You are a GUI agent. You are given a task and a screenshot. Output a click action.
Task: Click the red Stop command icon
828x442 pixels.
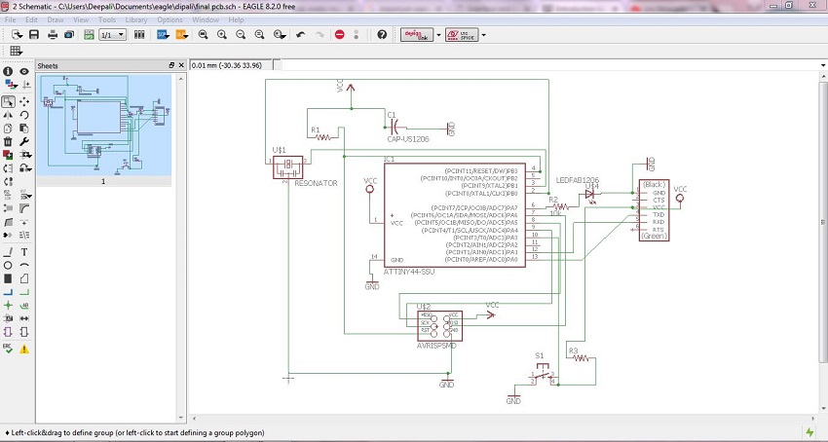coord(340,34)
